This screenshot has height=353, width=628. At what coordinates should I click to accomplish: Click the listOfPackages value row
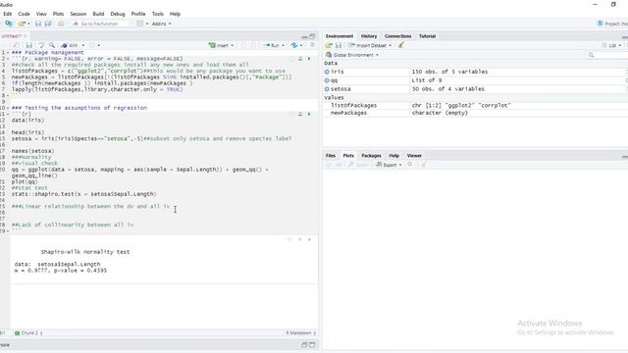(x=475, y=105)
